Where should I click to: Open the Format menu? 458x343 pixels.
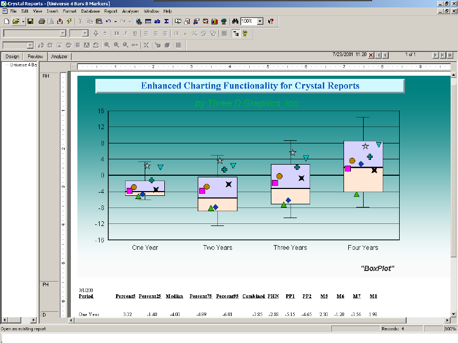(x=69, y=11)
